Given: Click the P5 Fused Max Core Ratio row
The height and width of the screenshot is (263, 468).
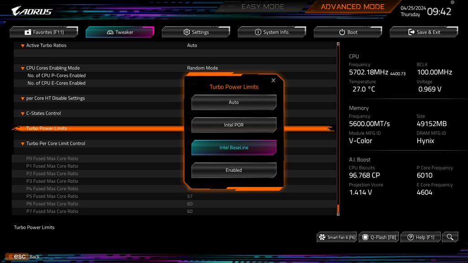Looking at the screenshot, I should click(174, 196).
